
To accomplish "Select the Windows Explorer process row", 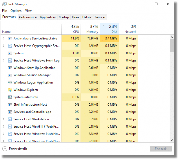I will point(69,90).
